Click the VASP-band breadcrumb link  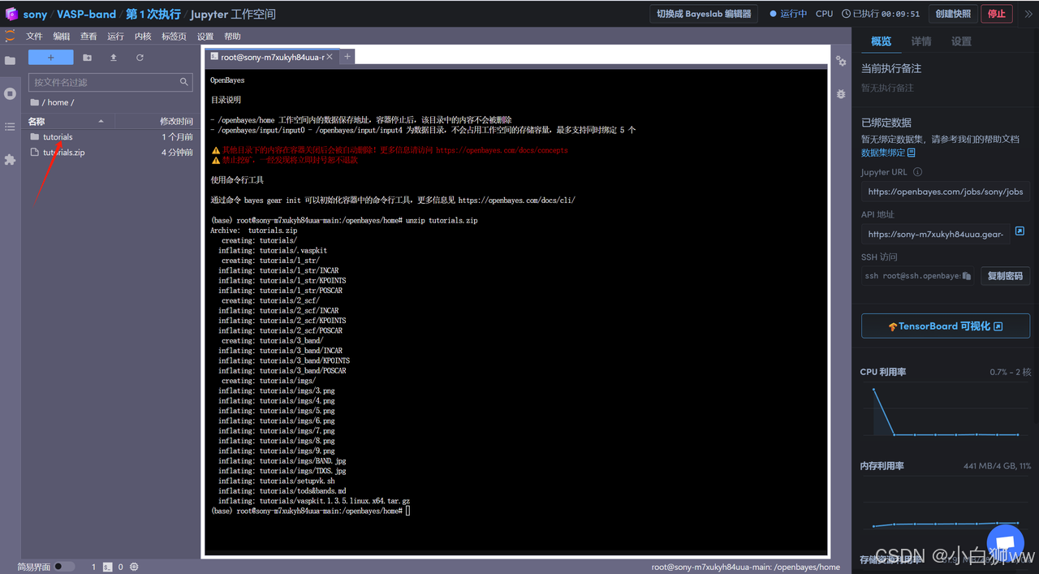[x=87, y=15]
